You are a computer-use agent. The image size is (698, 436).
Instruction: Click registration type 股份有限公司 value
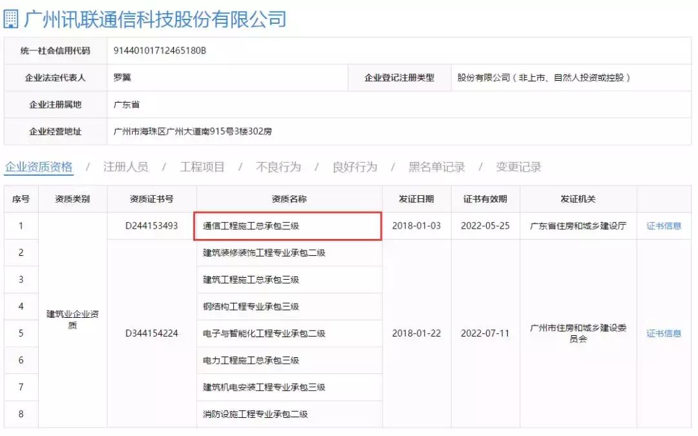coord(544,78)
